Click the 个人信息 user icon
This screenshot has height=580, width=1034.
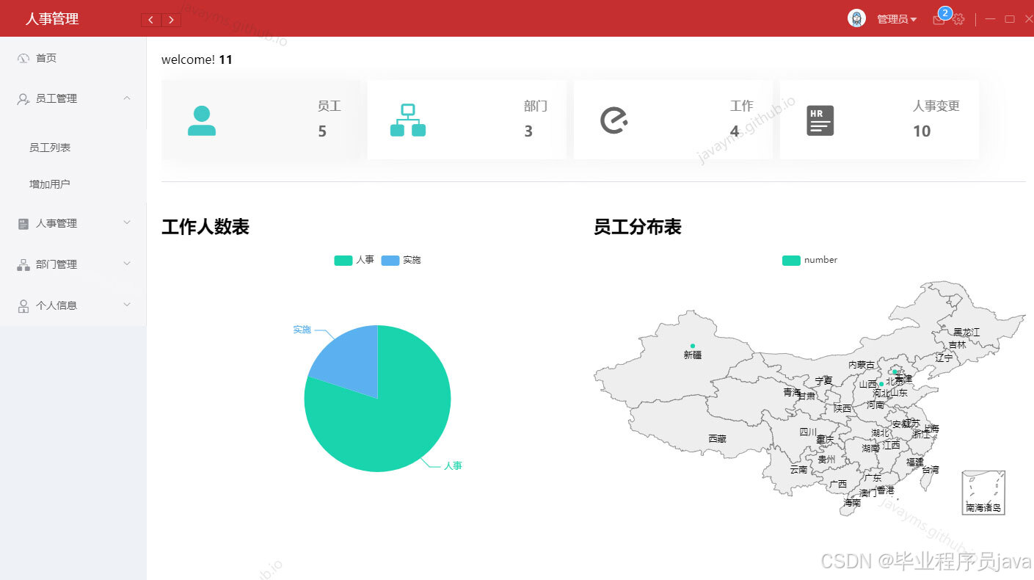[x=23, y=305]
